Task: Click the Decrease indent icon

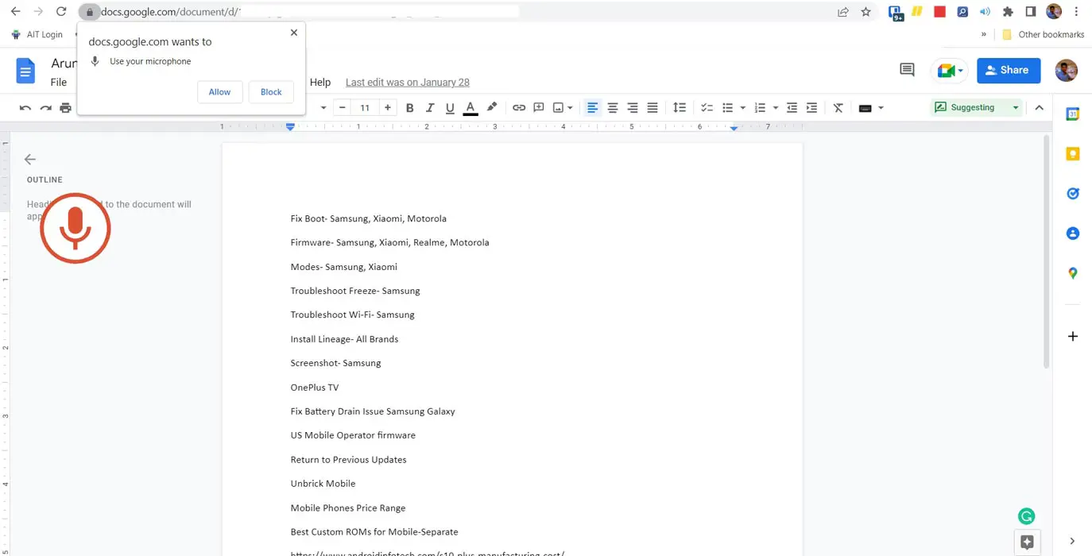Action: coord(792,108)
